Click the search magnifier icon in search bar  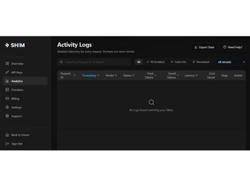coord(61,62)
